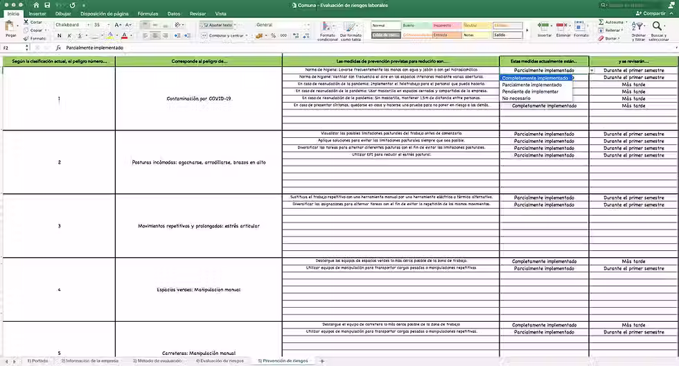Align text right in the ribbon
The height and width of the screenshot is (366, 679).
(x=165, y=35)
